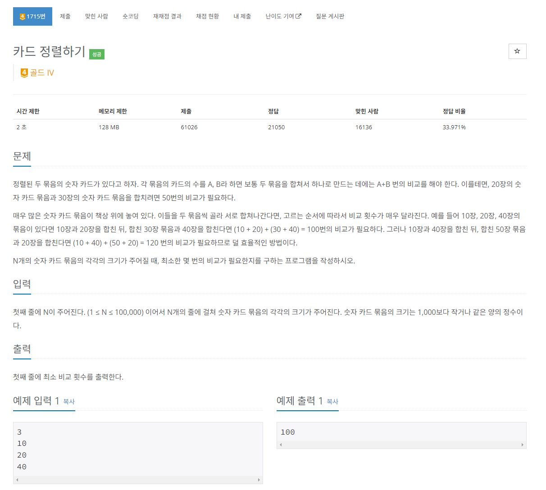Open the 제출 submit tab
Viewport: 546px width, 490px height.
[x=65, y=16]
